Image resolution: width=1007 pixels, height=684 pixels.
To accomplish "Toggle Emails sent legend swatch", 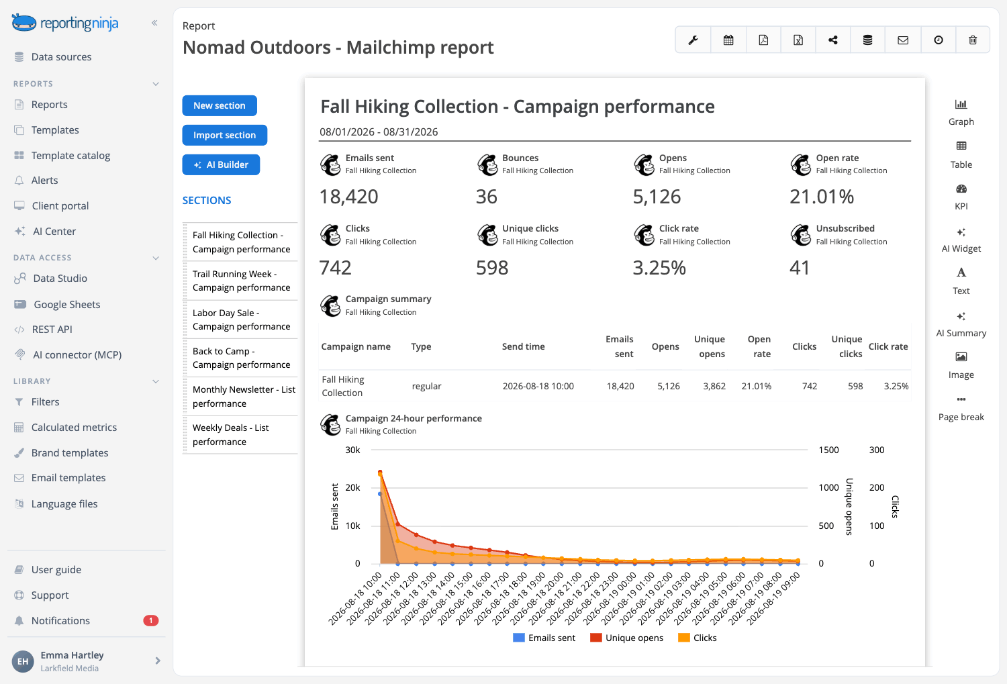I will click(518, 638).
